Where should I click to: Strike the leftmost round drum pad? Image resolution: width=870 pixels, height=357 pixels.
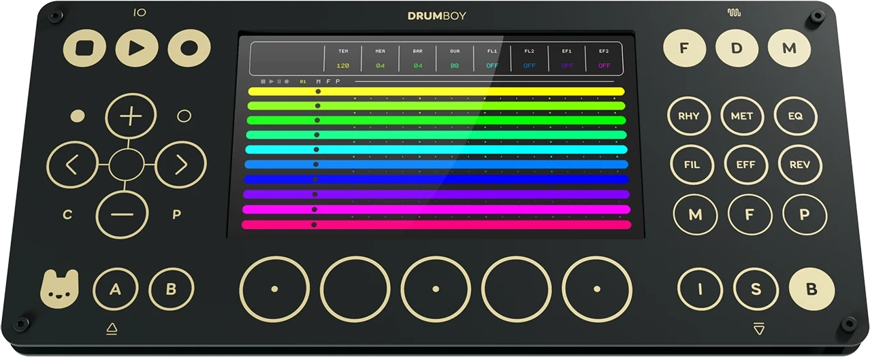274,289
